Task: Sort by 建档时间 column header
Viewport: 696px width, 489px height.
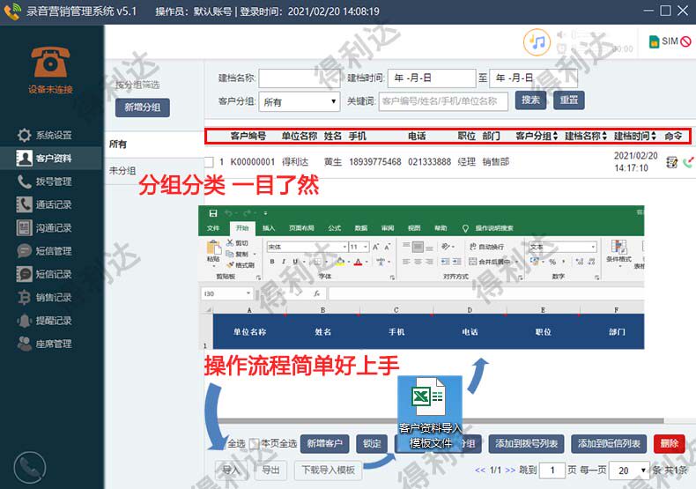Action: [634, 136]
